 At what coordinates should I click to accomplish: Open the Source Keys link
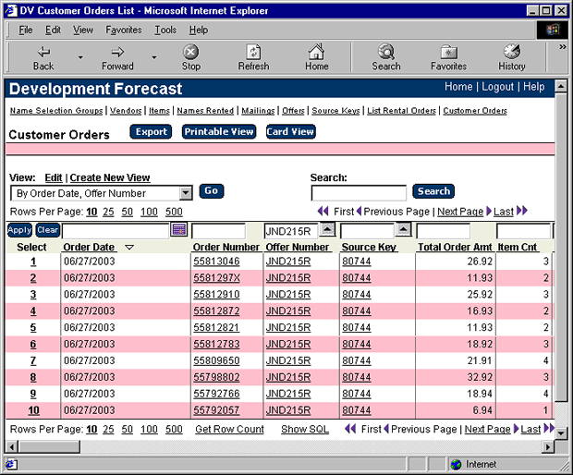(x=335, y=111)
